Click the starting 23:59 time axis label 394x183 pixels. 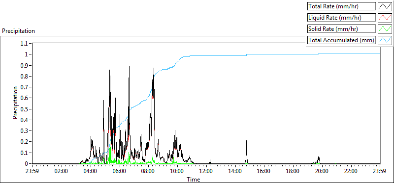coord(33,172)
